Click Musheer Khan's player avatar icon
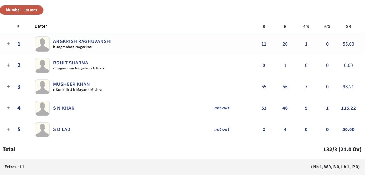The image size is (370, 176). click(x=42, y=87)
